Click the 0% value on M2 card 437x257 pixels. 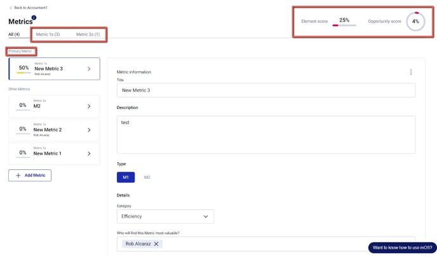(23, 105)
